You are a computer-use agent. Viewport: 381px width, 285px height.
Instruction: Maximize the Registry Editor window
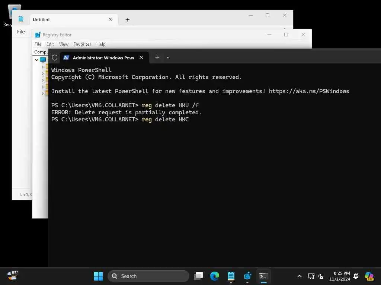[x=286, y=35]
